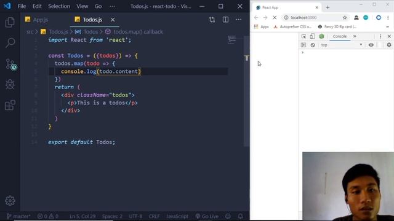
Task: Click the src breadcrumb
Action: (x=30, y=32)
